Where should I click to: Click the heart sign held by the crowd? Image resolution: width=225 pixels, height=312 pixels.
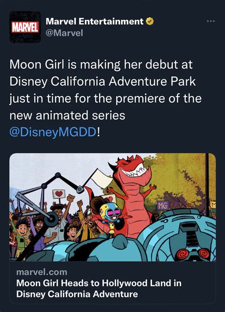pos(59,194)
